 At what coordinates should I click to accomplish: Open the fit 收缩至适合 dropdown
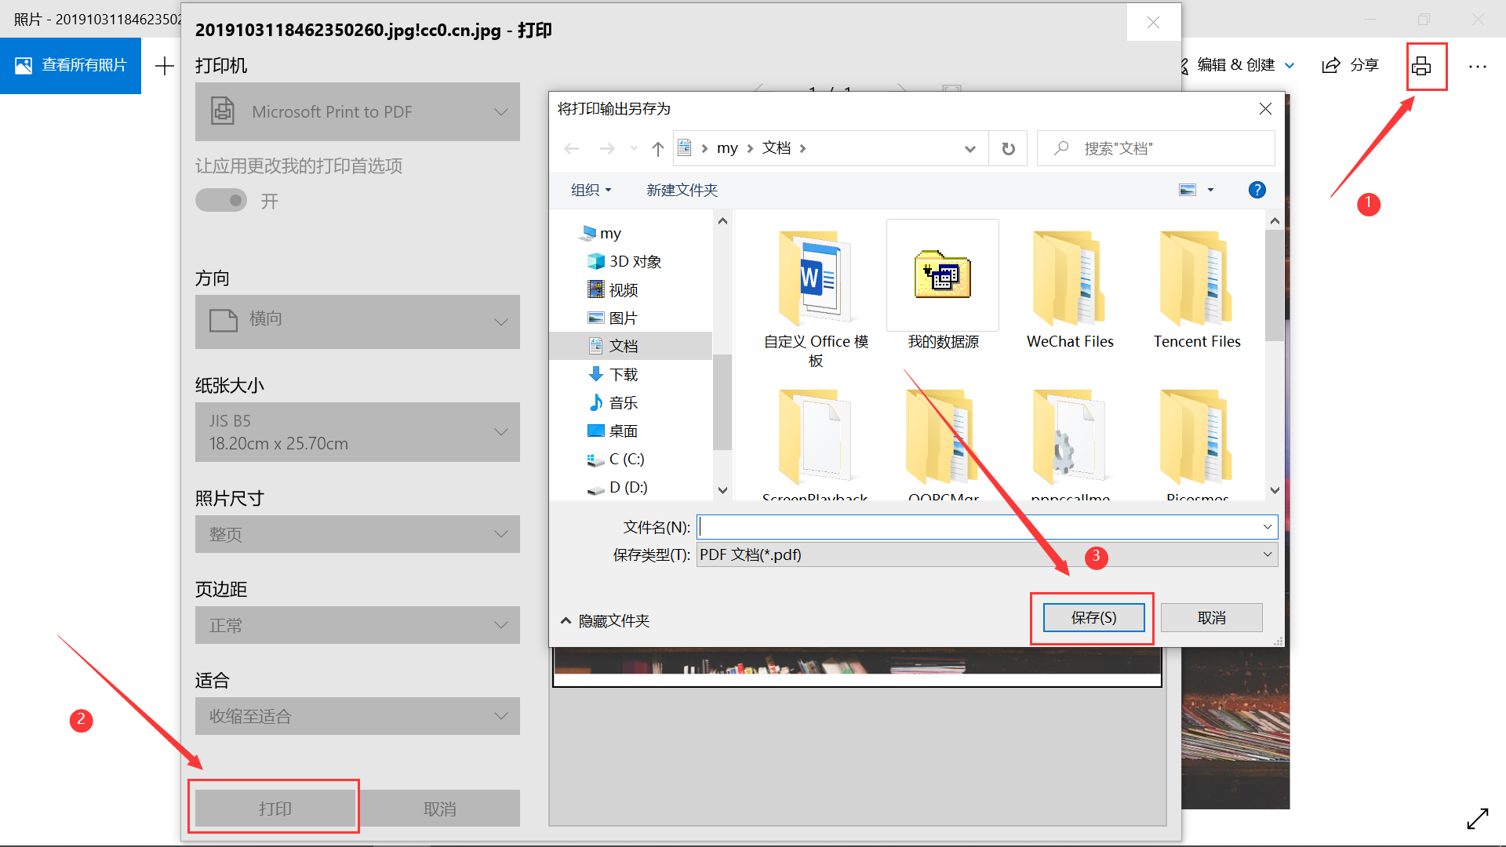pyautogui.click(x=358, y=716)
